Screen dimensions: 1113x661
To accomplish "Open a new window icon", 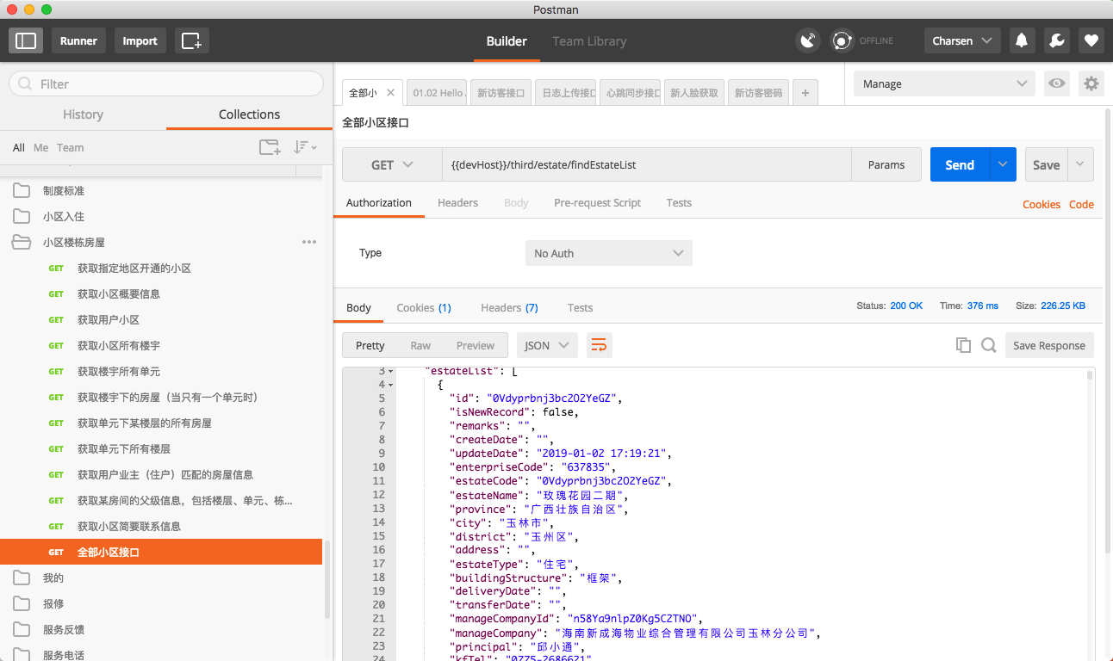I will (191, 40).
